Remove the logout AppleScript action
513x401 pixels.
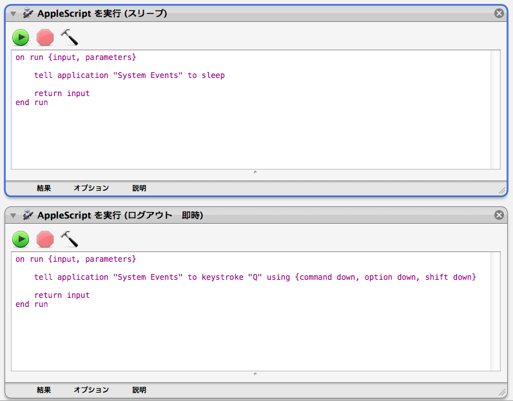tap(499, 215)
